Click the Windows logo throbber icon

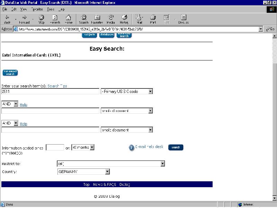coord(271,9)
